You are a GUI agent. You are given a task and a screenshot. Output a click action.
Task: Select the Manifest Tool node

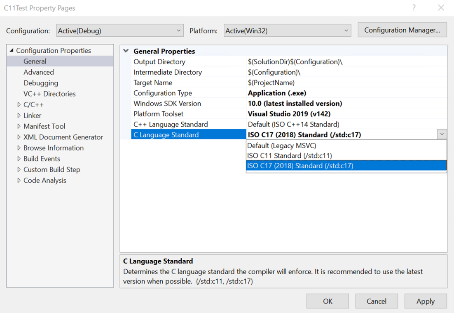tap(44, 126)
